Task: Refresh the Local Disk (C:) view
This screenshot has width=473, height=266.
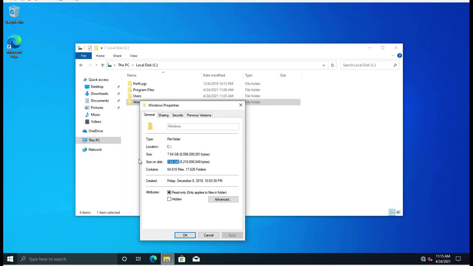Action: (332, 65)
